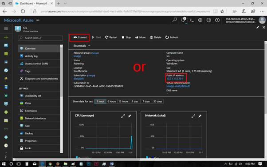Viewport: 267px width, 167px height.
Task: Open the Disks settings
Action: tap(39, 103)
